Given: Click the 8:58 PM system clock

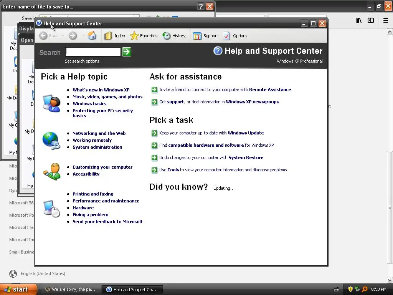Looking at the screenshot, I should 379,290.
